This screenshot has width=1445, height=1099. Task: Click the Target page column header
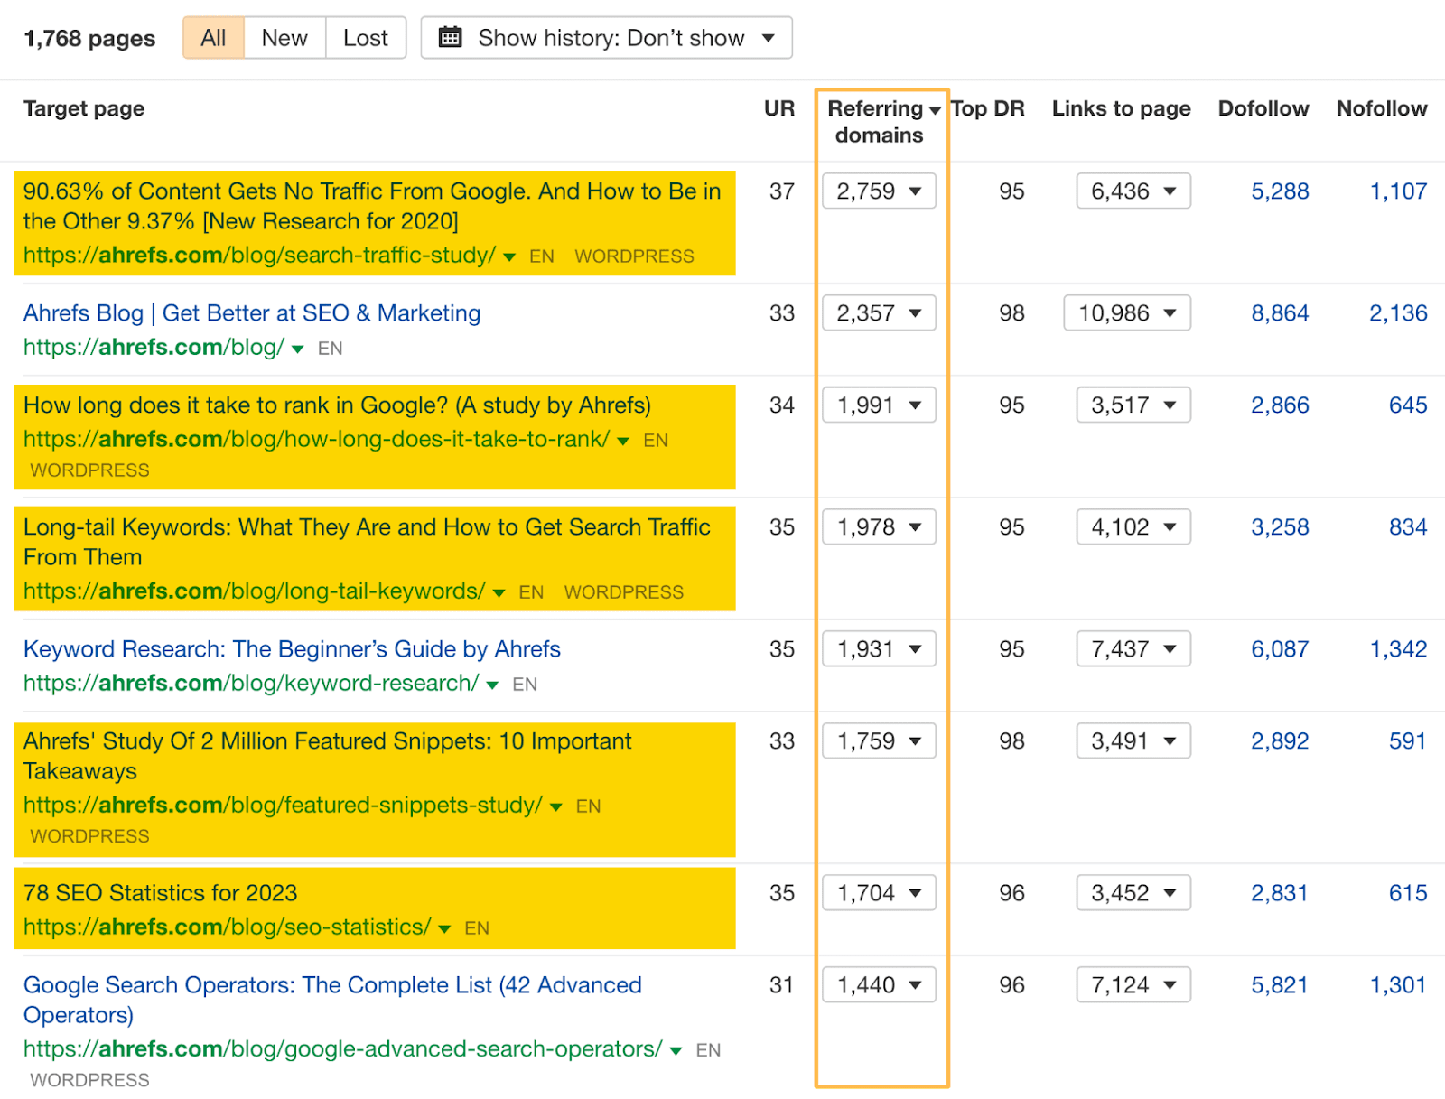point(83,108)
